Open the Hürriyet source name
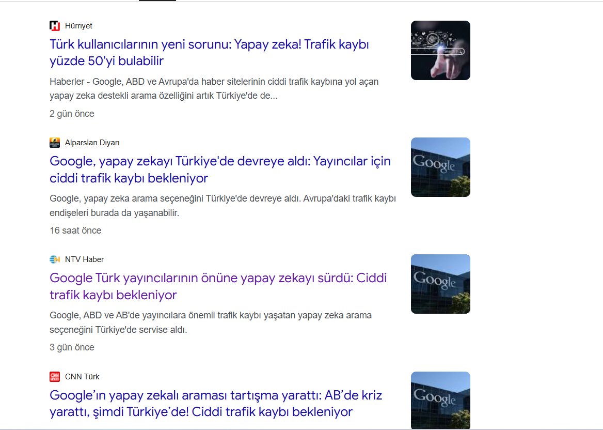Image resolution: width=603 pixels, height=430 pixels. click(x=78, y=26)
